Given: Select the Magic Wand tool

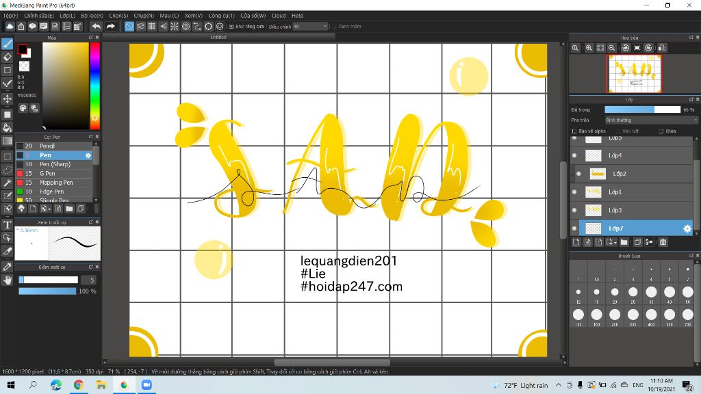Looking at the screenshot, I should pos(7,183).
